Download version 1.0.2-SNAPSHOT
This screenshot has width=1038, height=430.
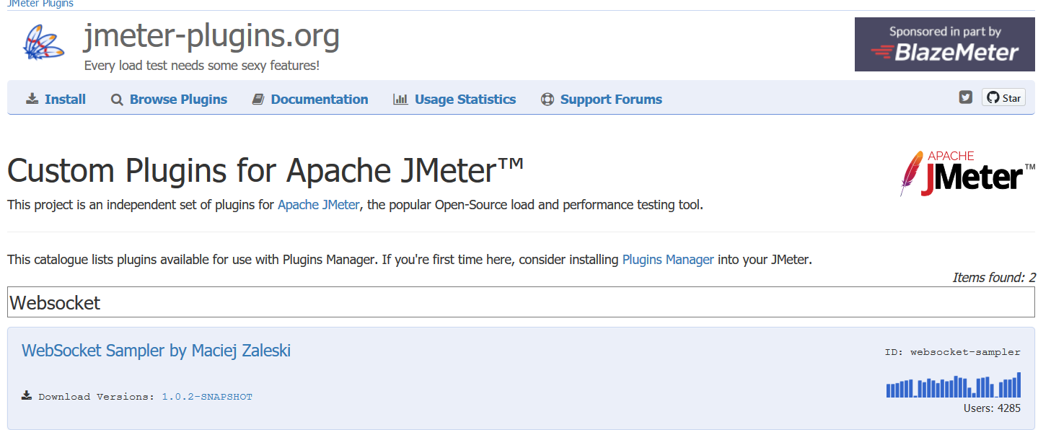[207, 397]
